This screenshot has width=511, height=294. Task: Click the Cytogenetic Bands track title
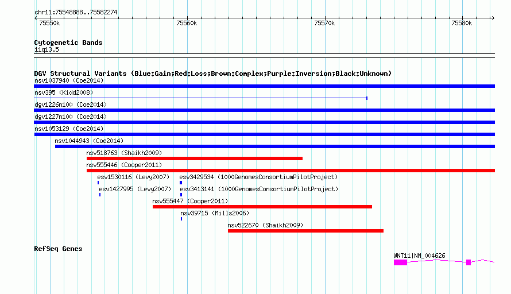click(x=68, y=42)
